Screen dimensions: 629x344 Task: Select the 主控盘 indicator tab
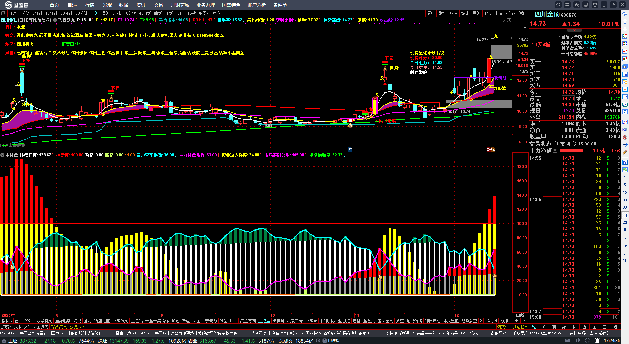point(264,321)
